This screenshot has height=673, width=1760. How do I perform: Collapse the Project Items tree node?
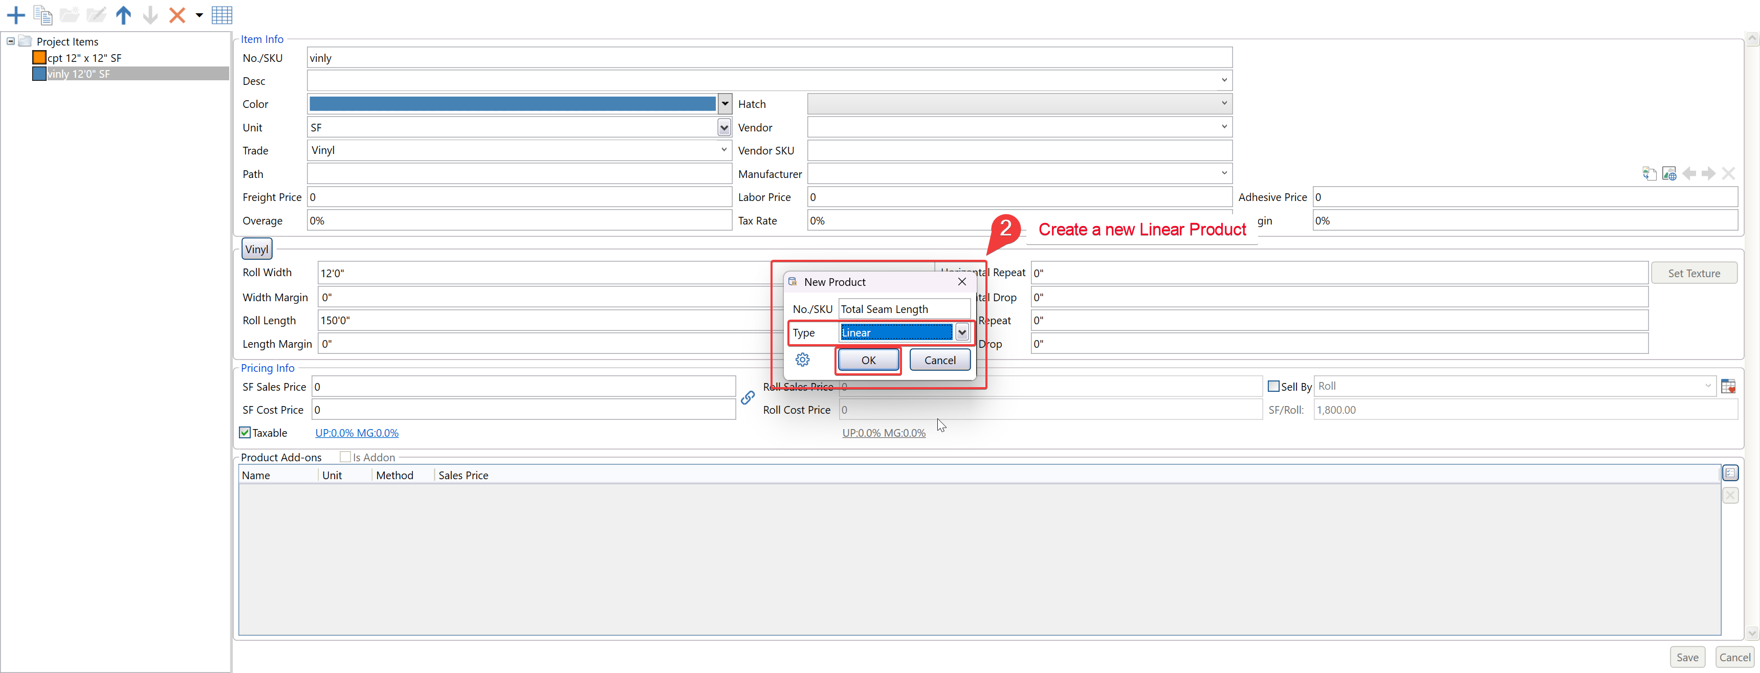11,41
